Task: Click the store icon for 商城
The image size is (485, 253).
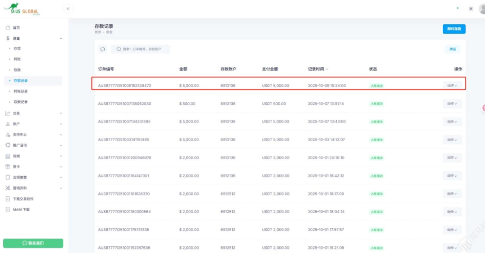Action: [x=8, y=156]
